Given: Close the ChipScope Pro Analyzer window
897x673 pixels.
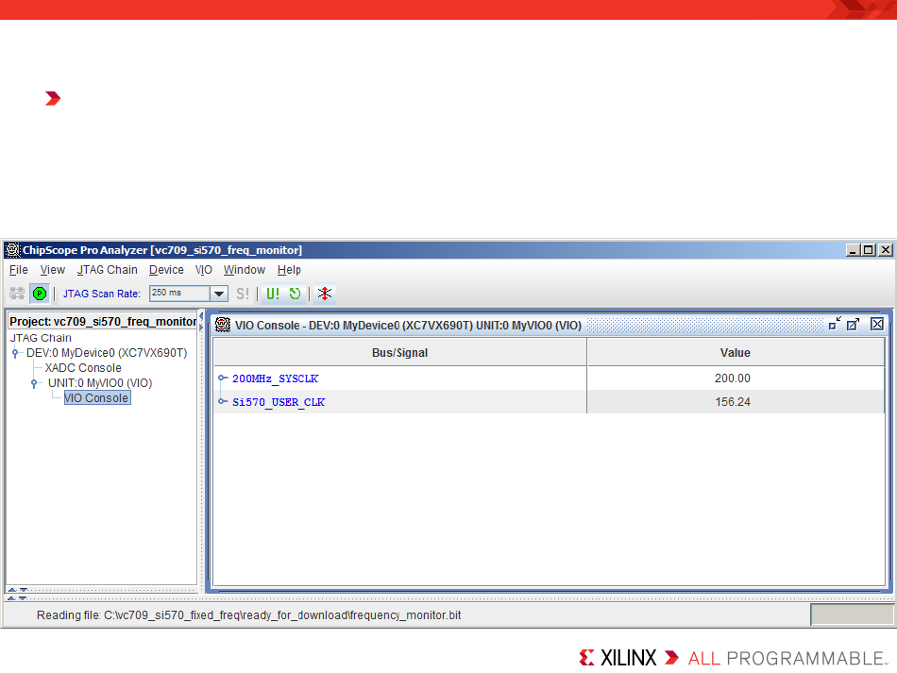Looking at the screenshot, I should pyautogui.click(x=886, y=250).
